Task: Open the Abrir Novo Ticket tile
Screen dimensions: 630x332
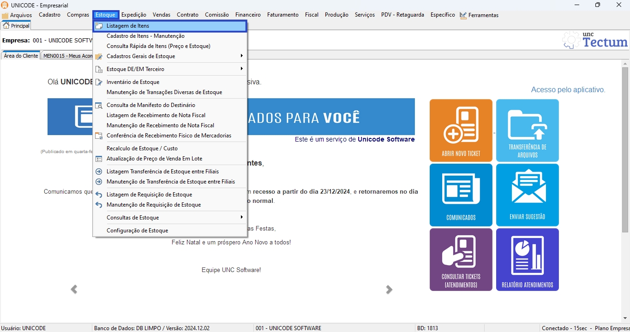Action: (x=461, y=130)
